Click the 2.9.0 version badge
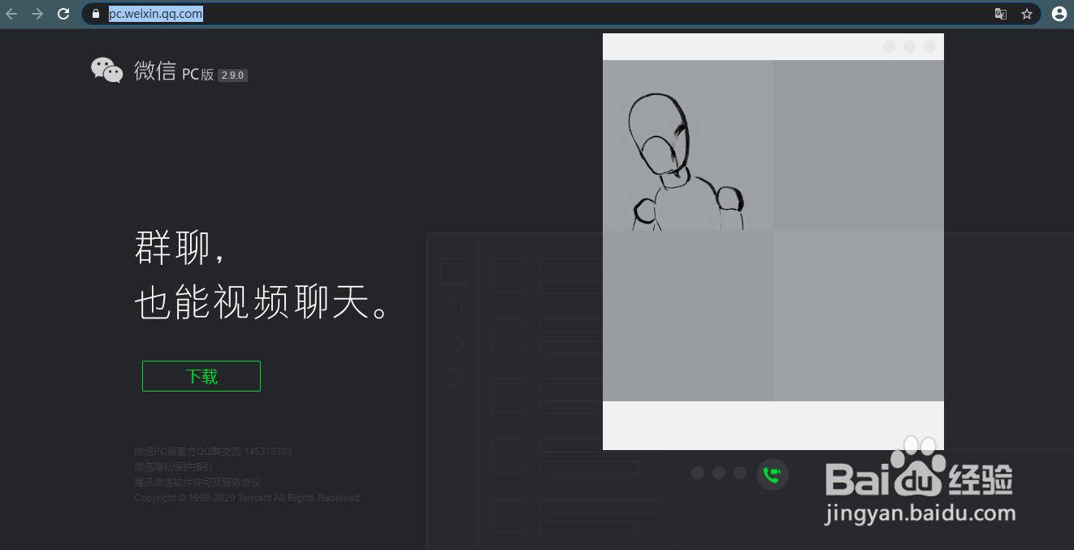Screen dimensions: 1074x550 pyautogui.click(x=232, y=76)
